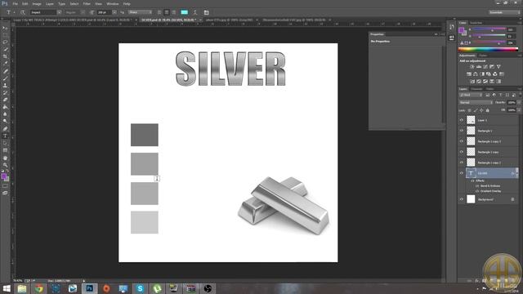Screen dimensions: 523x294
Task: Add a Color Balance adjustment
Action: tap(476, 74)
